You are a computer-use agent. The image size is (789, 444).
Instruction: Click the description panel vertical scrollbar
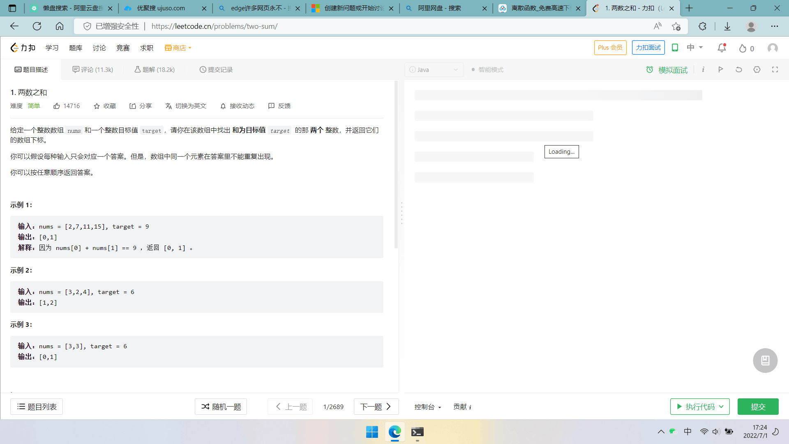[x=396, y=164]
